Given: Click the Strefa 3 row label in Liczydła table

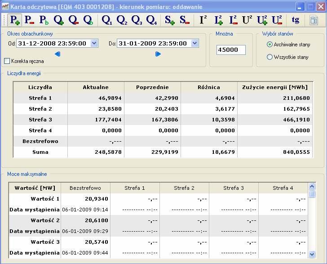Looking at the screenshot, I should pyautogui.click(x=40, y=120).
